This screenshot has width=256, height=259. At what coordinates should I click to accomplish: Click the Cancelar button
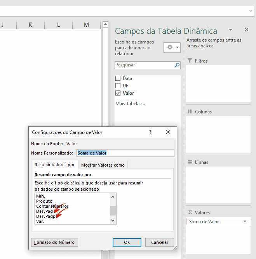pyautogui.click(x=160, y=242)
